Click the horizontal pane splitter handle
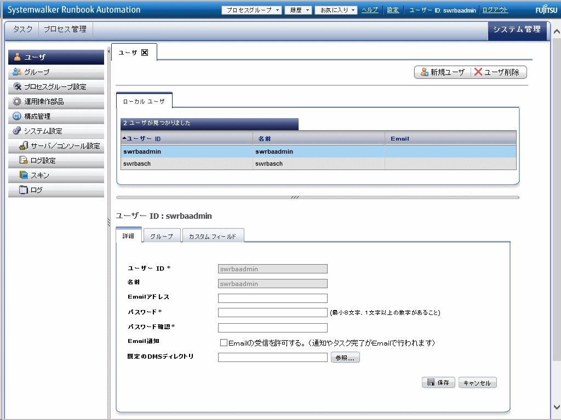The image size is (561, 420). point(295,197)
